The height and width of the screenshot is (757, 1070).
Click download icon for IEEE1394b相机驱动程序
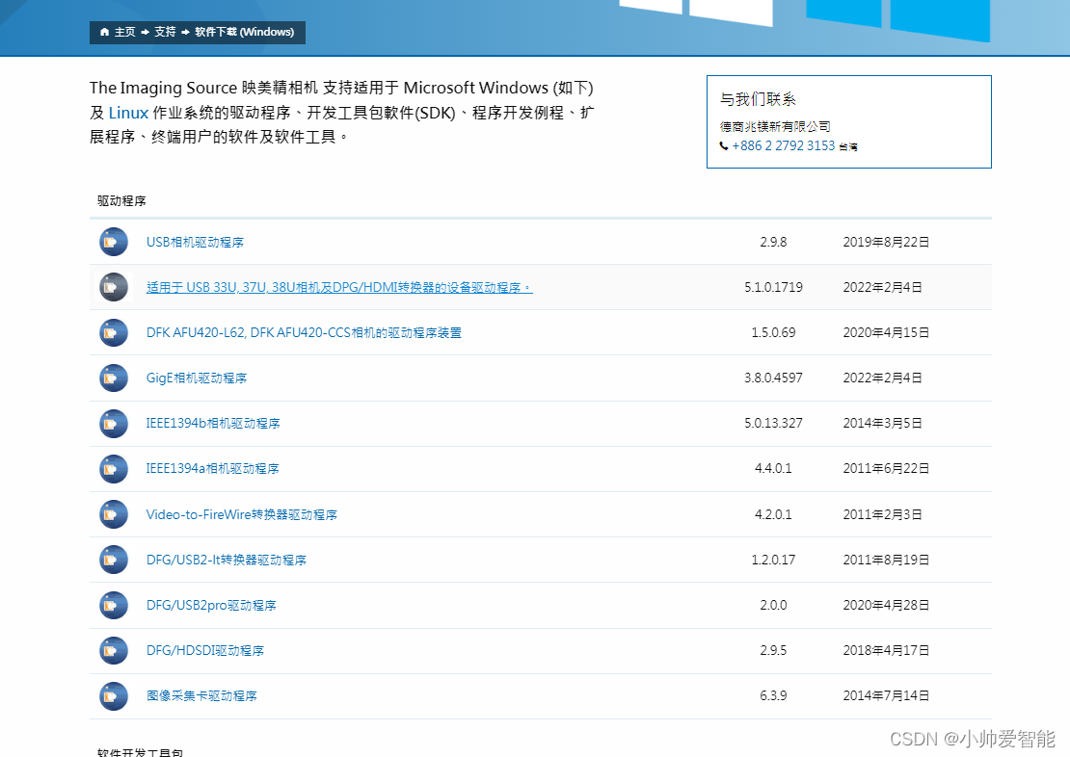point(114,424)
